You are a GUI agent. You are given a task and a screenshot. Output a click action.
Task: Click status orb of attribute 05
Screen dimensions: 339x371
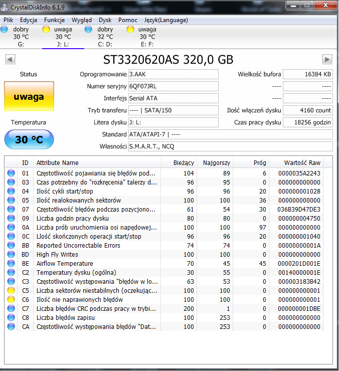tap(11, 200)
